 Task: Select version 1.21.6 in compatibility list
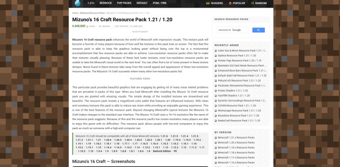click(x=164, y=136)
